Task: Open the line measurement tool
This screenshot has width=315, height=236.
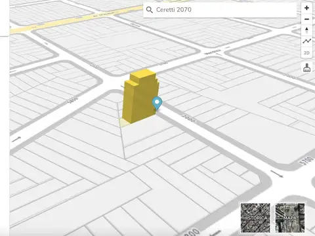Action: 306,41
